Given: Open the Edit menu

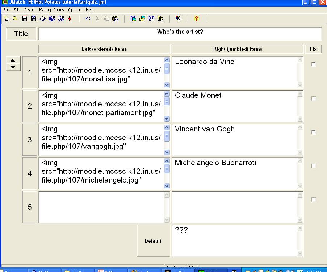Looking at the screenshot, I should click(x=17, y=10).
